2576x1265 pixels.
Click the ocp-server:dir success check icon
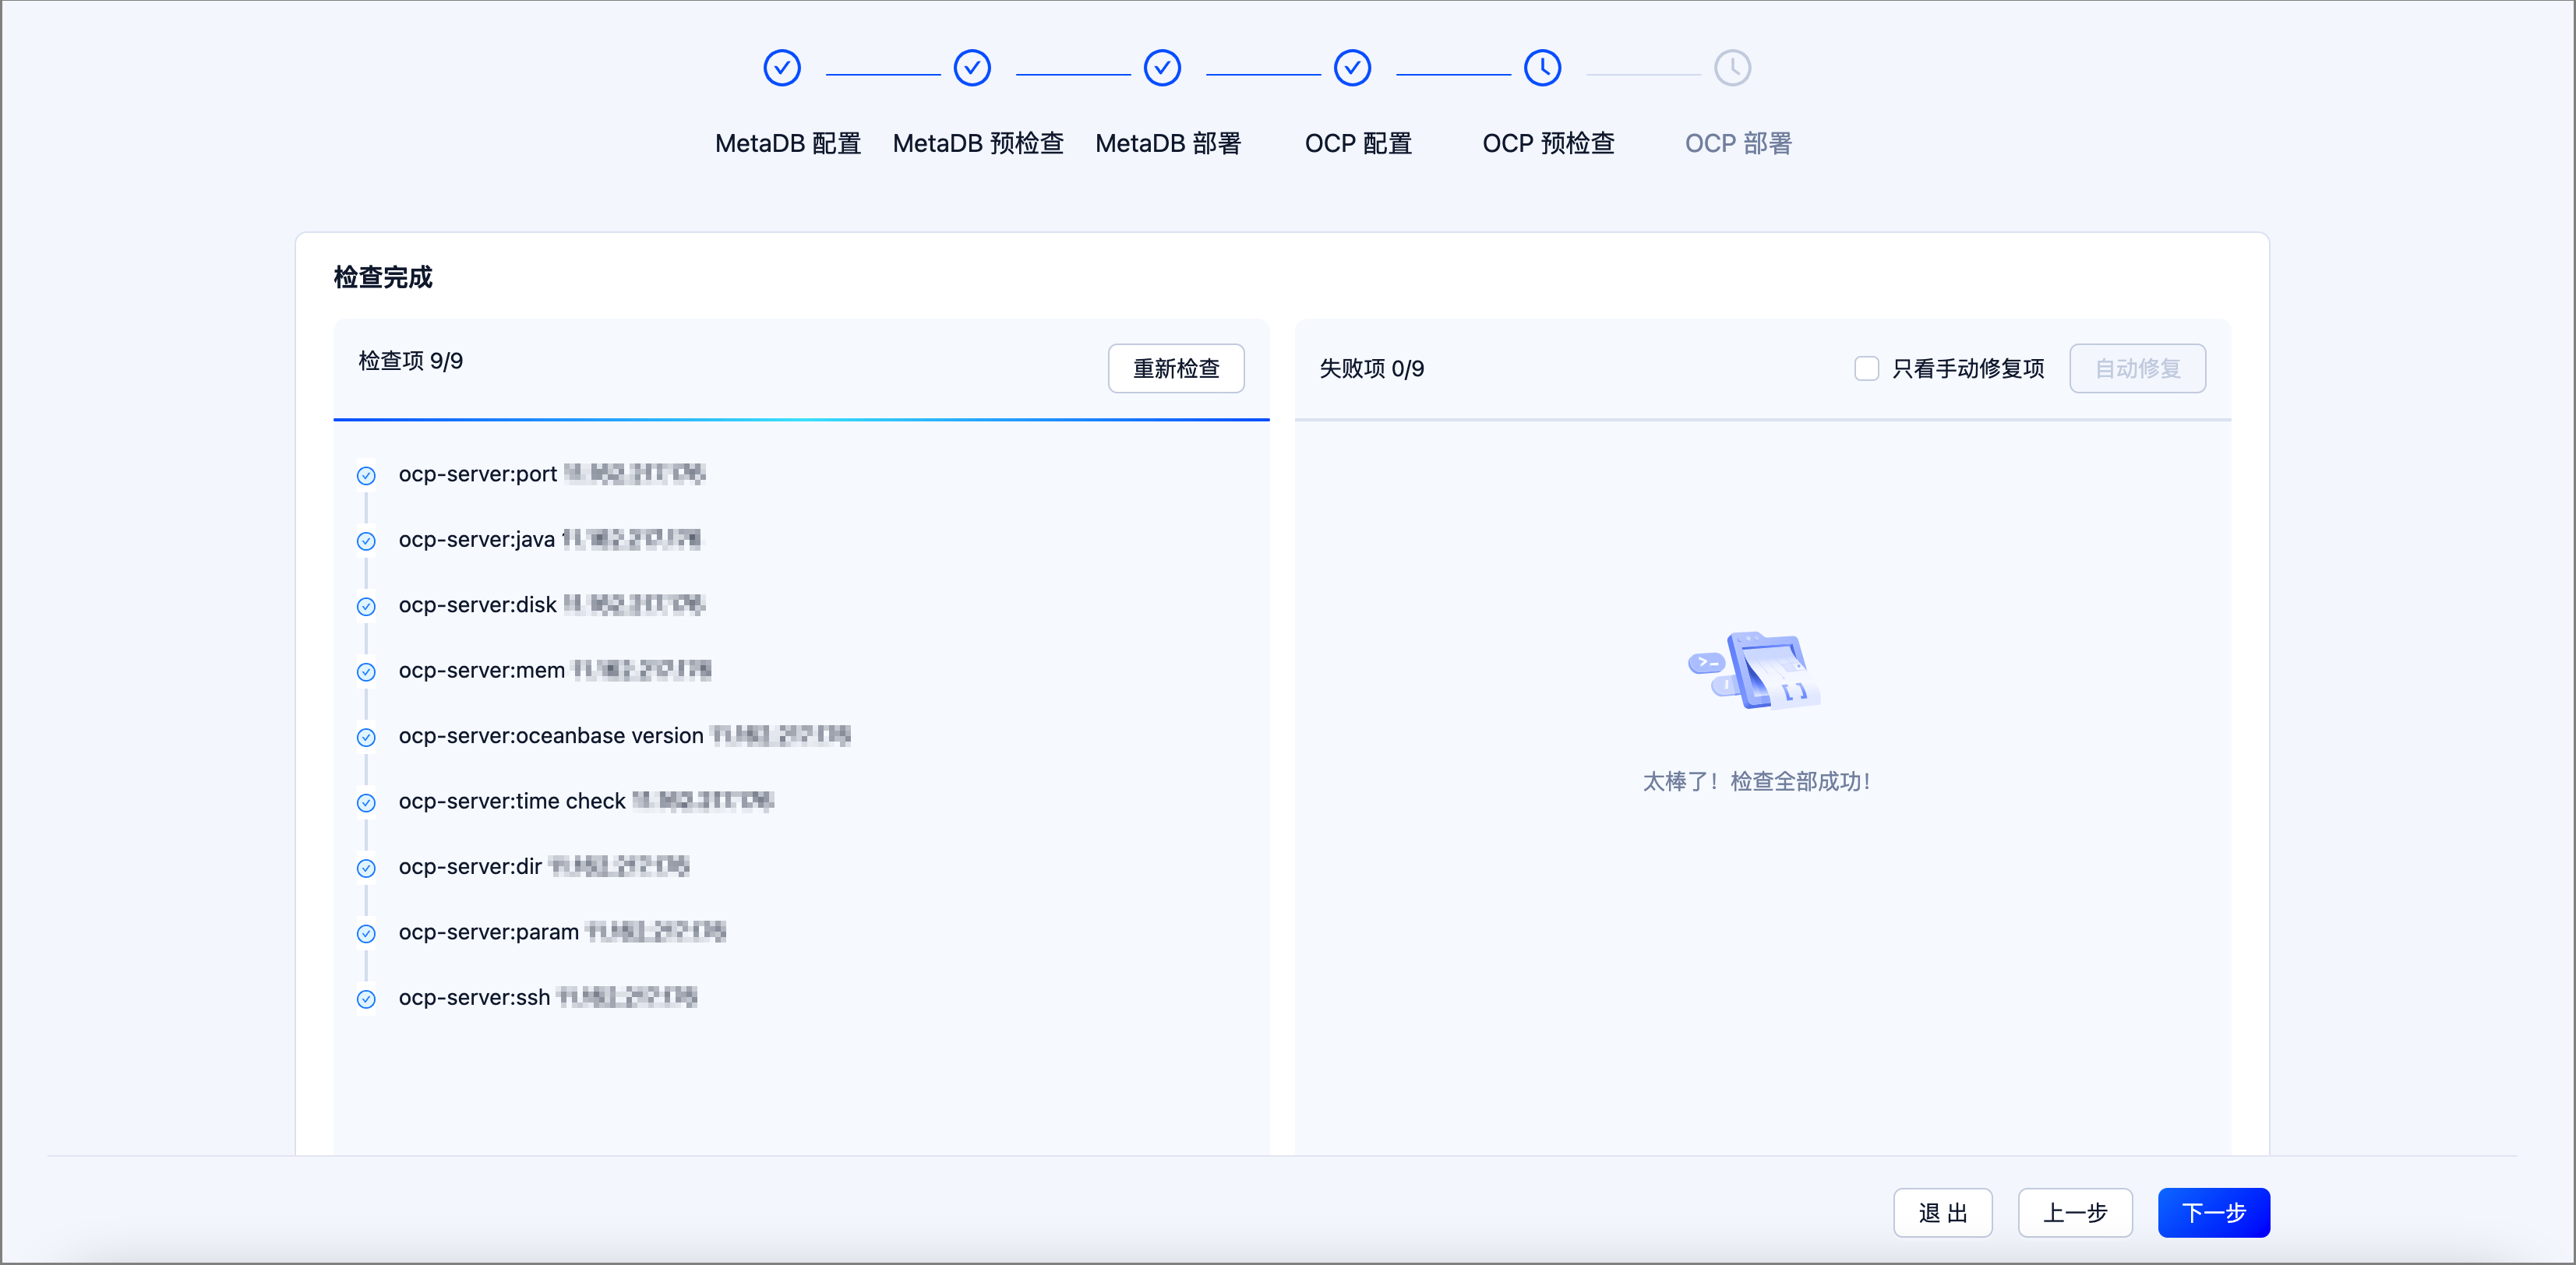366,868
